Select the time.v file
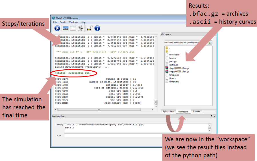The height and width of the screenshot is (161, 257). point(171,79)
